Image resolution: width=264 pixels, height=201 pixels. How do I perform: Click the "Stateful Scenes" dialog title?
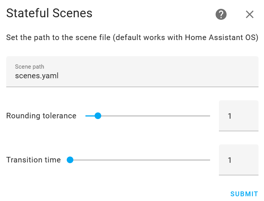[x=49, y=14]
